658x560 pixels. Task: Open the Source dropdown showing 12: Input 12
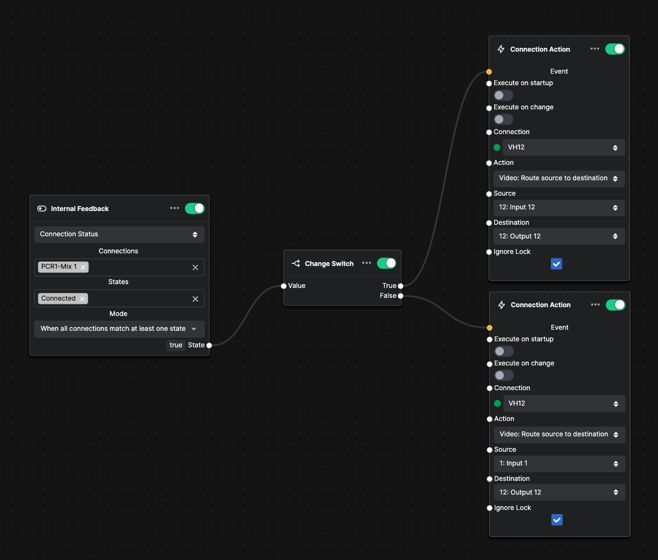[x=559, y=208]
